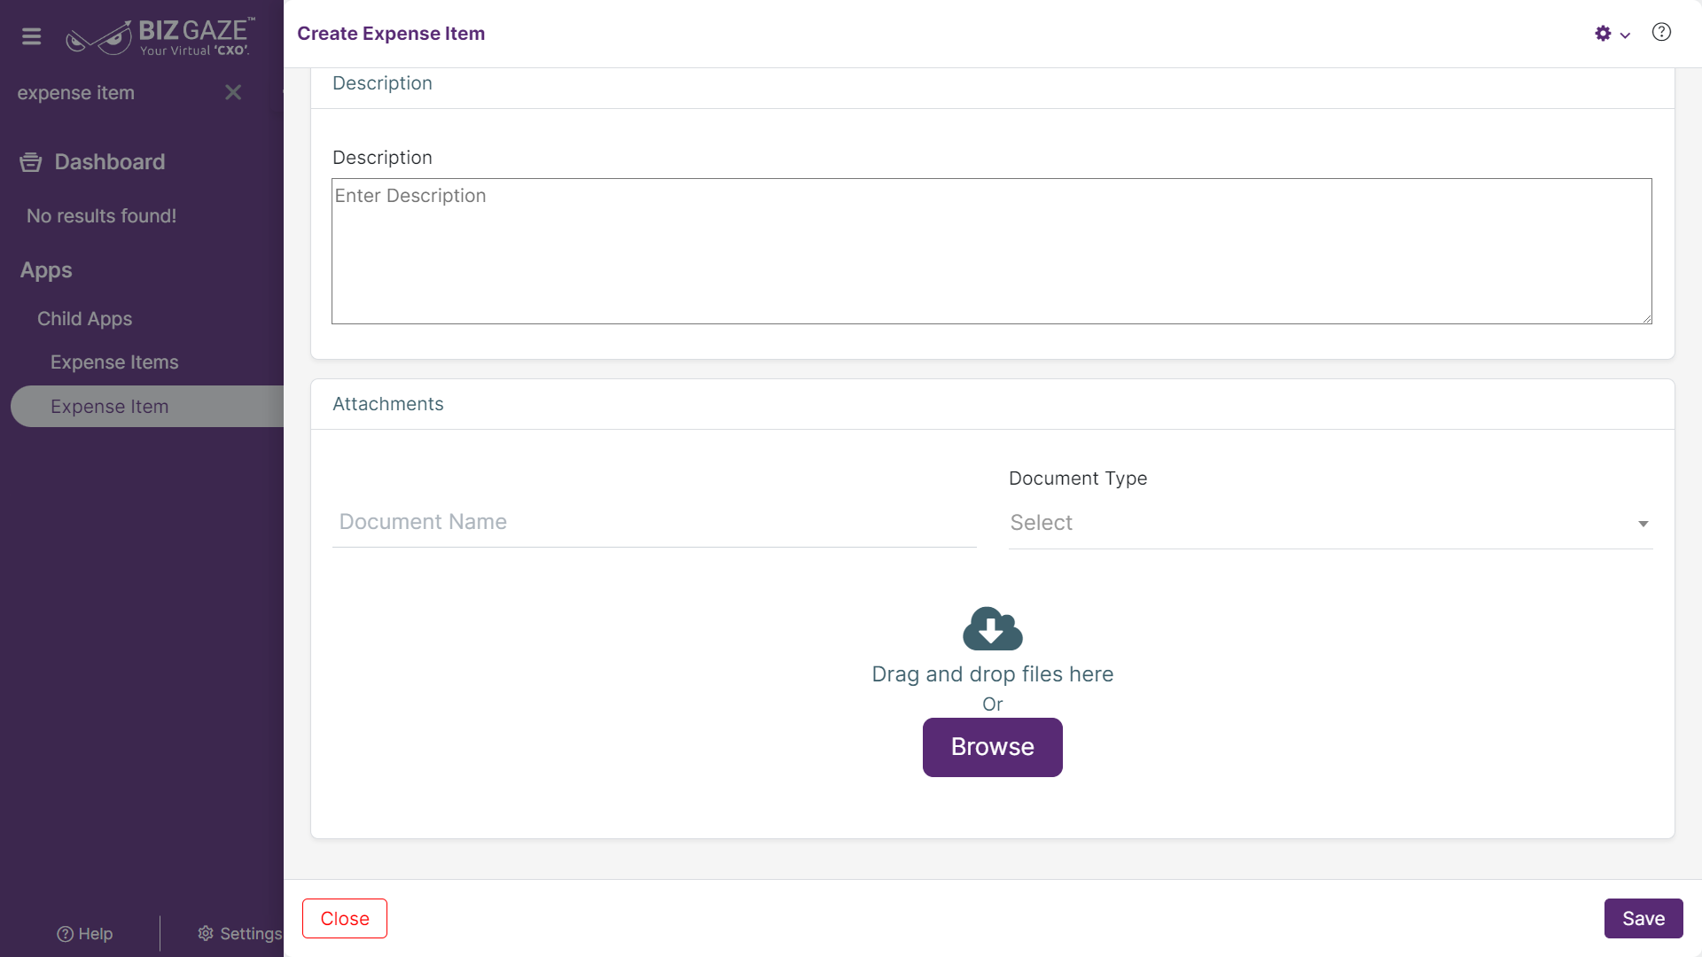Expand the chevron next to header gear
The width and height of the screenshot is (1702, 957).
[1625, 35]
